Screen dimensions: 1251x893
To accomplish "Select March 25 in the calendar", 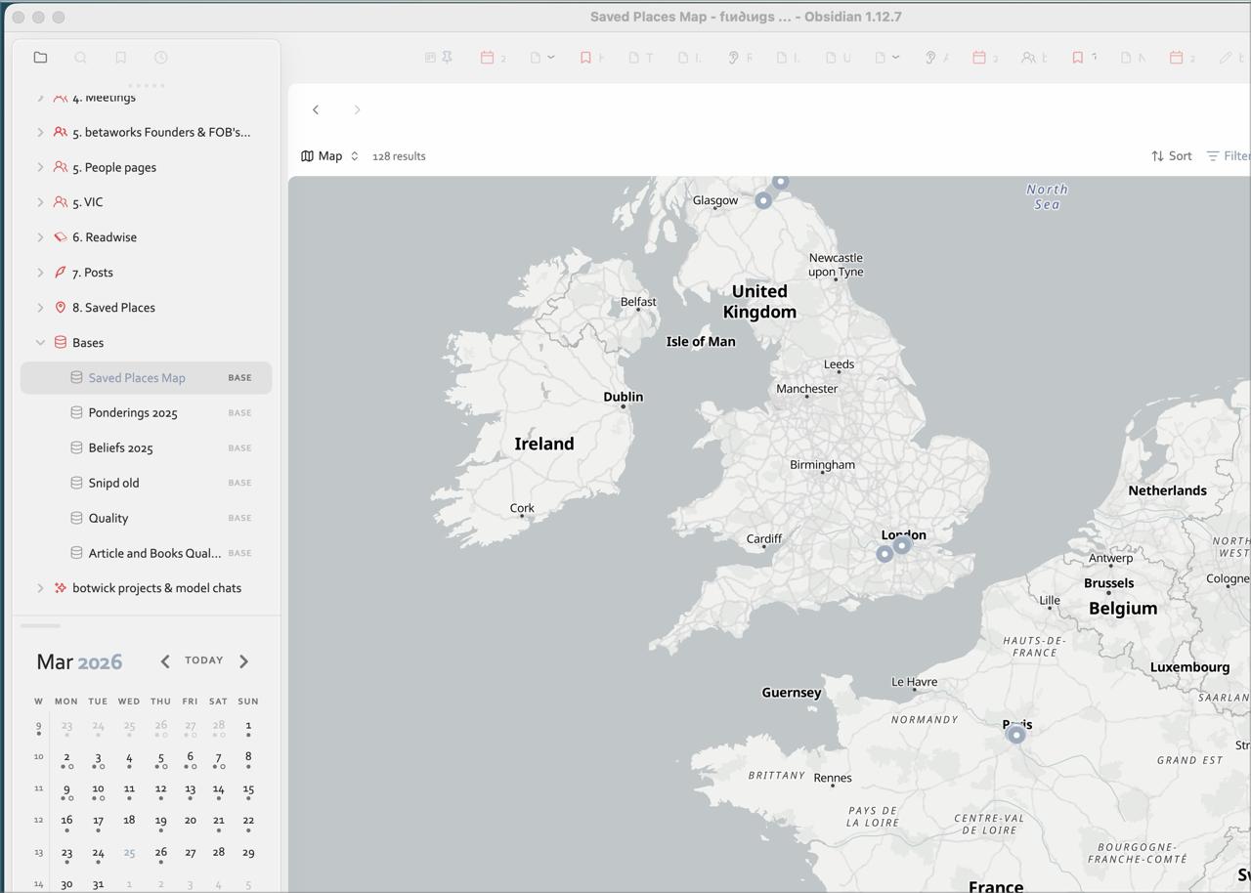I will [129, 853].
